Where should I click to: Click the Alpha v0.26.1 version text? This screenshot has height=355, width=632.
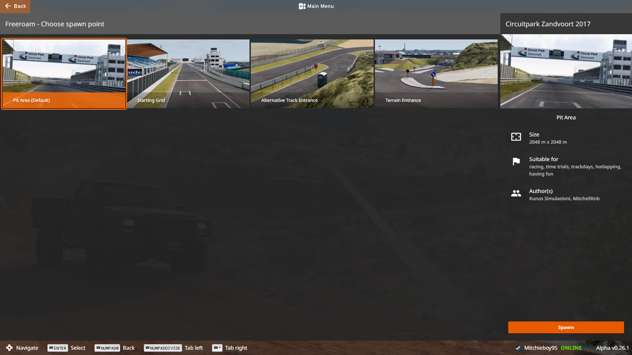pos(612,348)
